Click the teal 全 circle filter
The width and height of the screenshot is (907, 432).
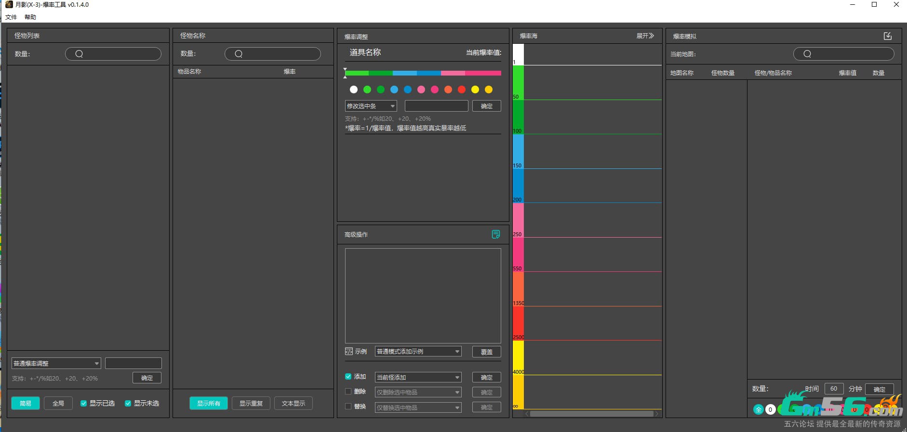[x=759, y=410]
